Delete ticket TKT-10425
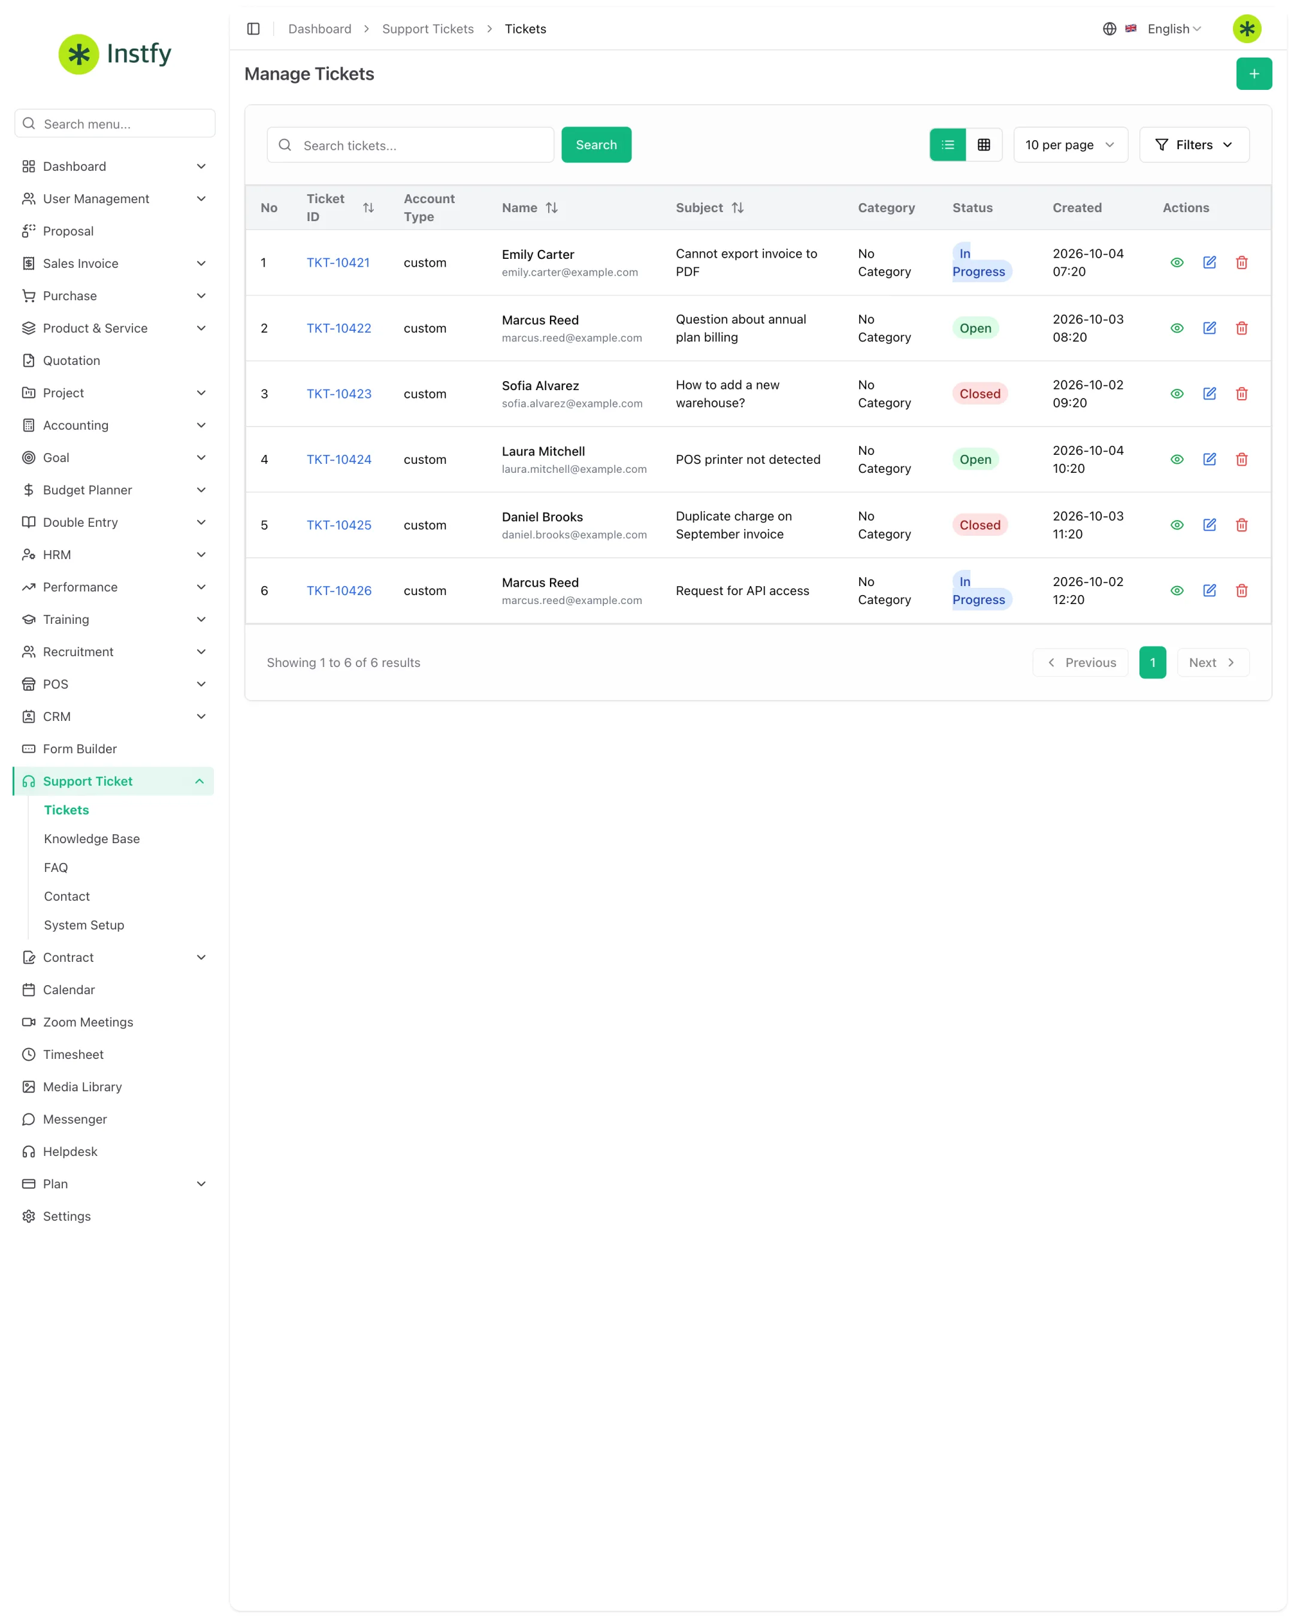Screen dimensions: 1294x1618 1241,524
